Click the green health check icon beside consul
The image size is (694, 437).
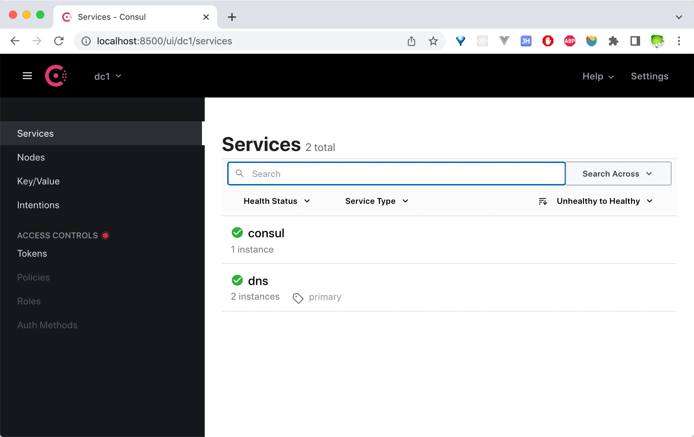coord(237,232)
